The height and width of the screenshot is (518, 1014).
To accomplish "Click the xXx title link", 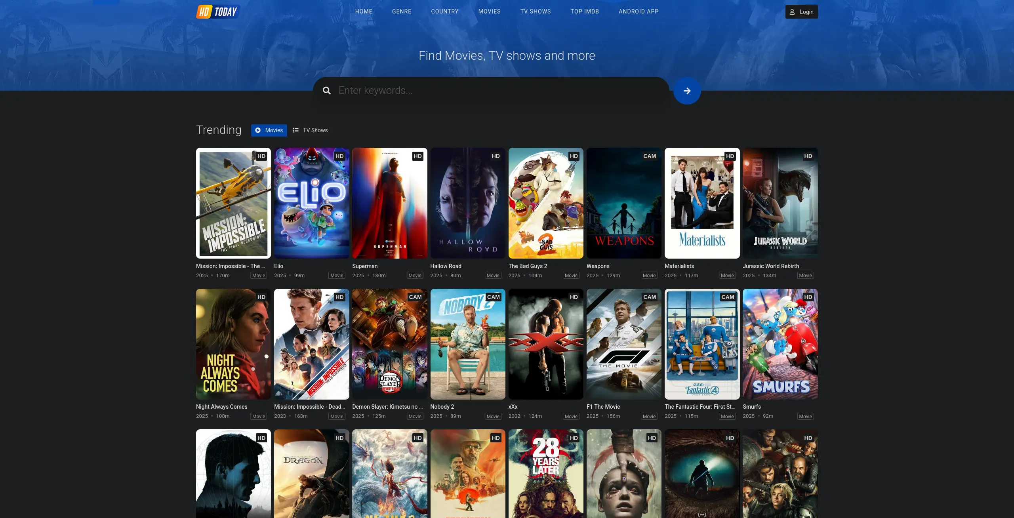I will (x=513, y=407).
